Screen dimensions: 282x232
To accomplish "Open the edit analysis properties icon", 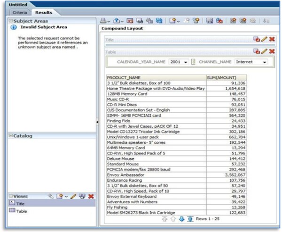I will tap(210, 21).
